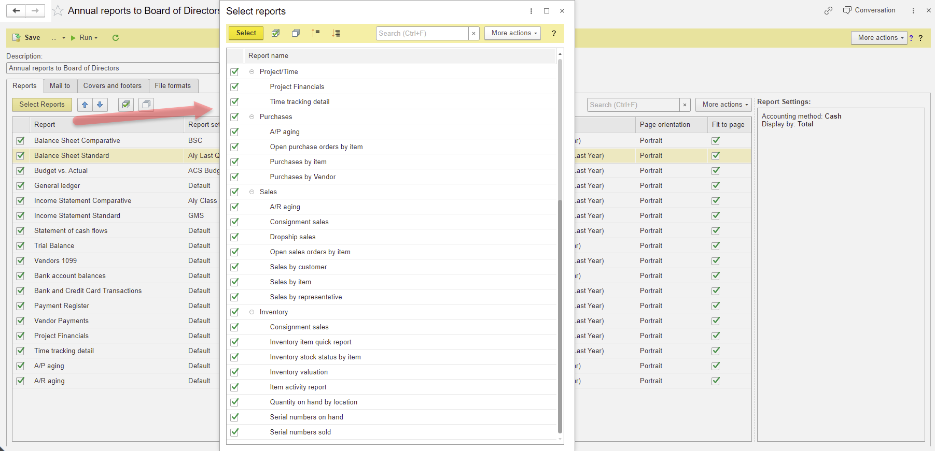This screenshot has width=935, height=451.
Task: Toggle Dropship sales checkbox
Action: click(x=234, y=237)
